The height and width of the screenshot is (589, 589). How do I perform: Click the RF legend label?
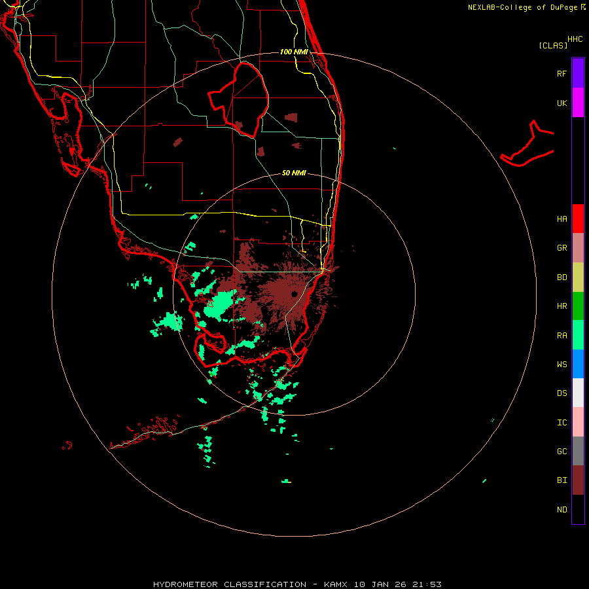[562, 73]
